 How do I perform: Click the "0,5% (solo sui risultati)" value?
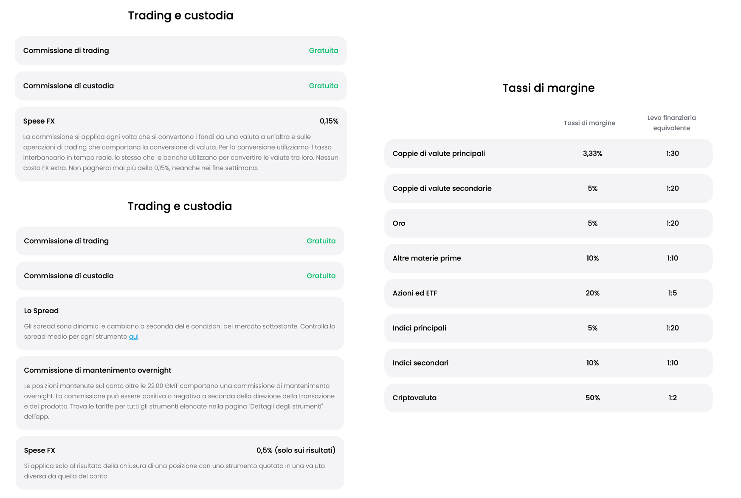[296, 450]
